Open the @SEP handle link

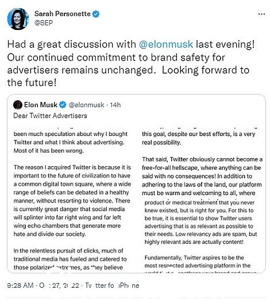[x=44, y=23]
